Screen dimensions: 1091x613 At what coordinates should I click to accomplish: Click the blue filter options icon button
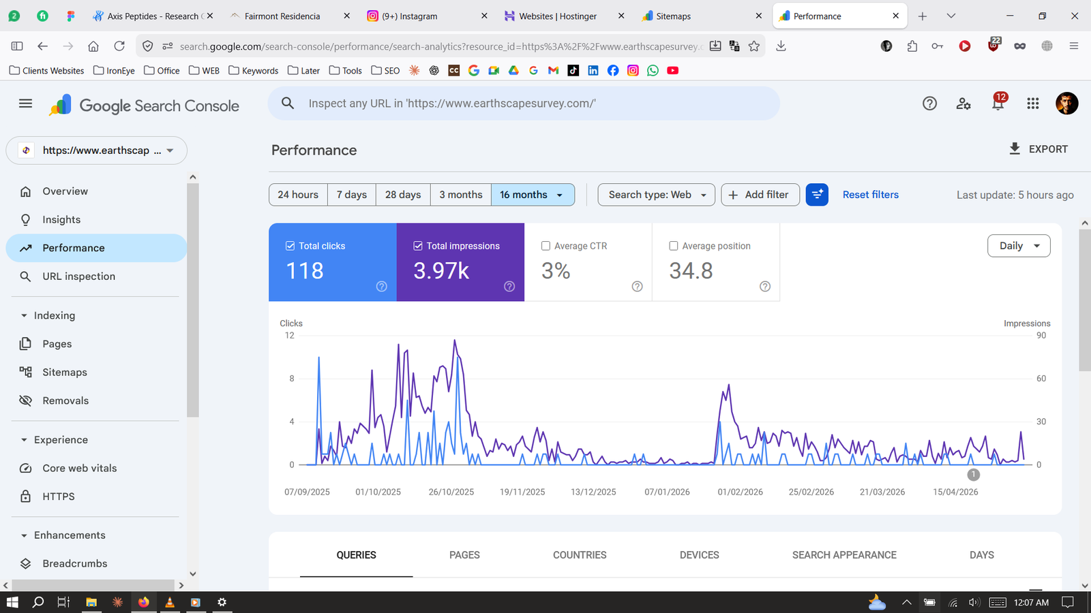[x=817, y=195]
